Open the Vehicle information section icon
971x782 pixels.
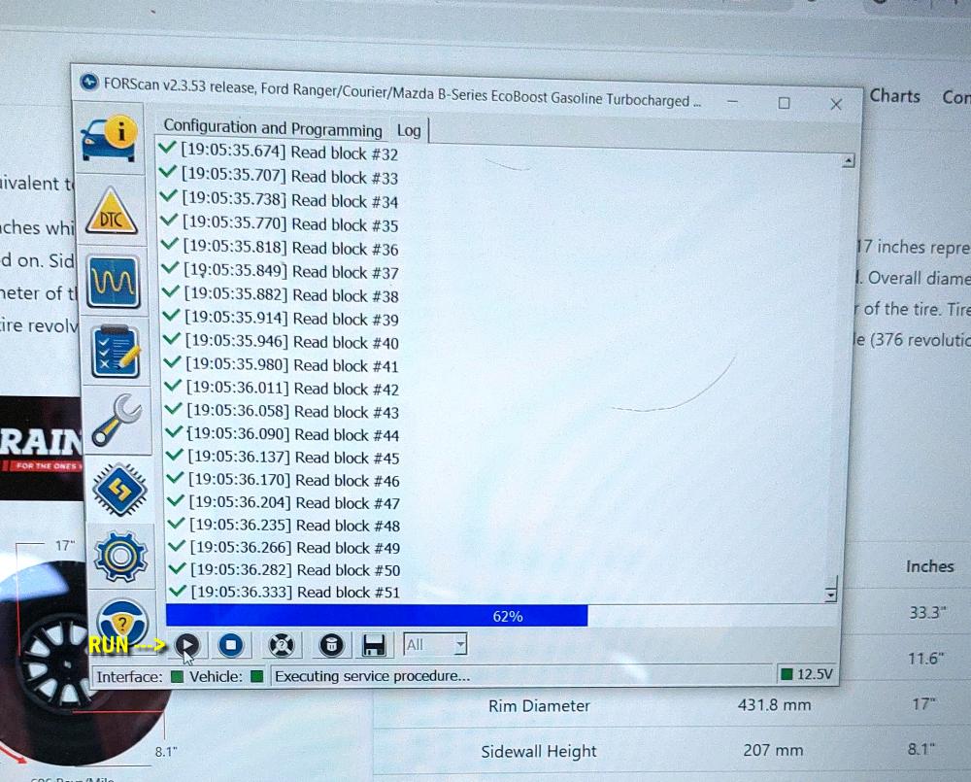click(x=110, y=138)
